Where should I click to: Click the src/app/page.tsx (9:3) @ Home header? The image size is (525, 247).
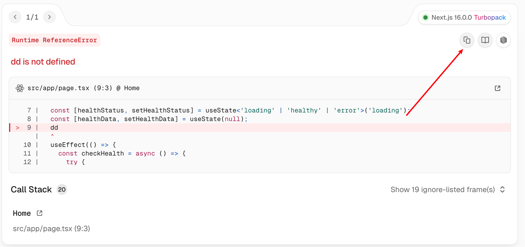(x=83, y=88)
